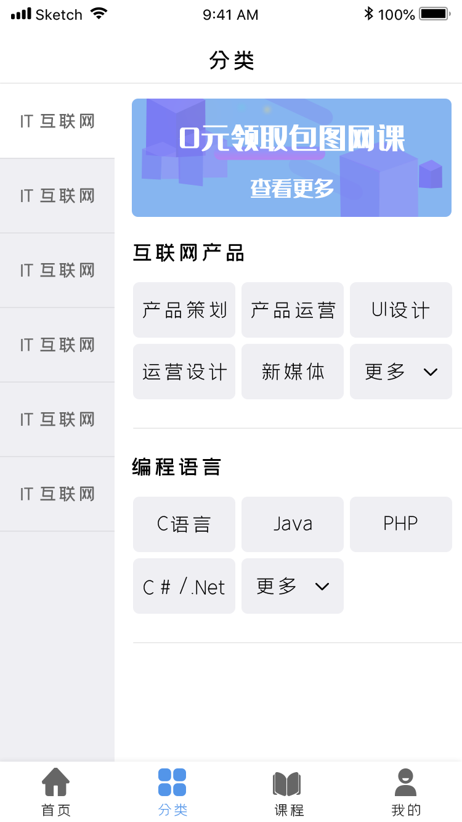Viewport: 462px width, 822px height.
Task: Tap the battery icon in status bar
Action: pos(434,14)
